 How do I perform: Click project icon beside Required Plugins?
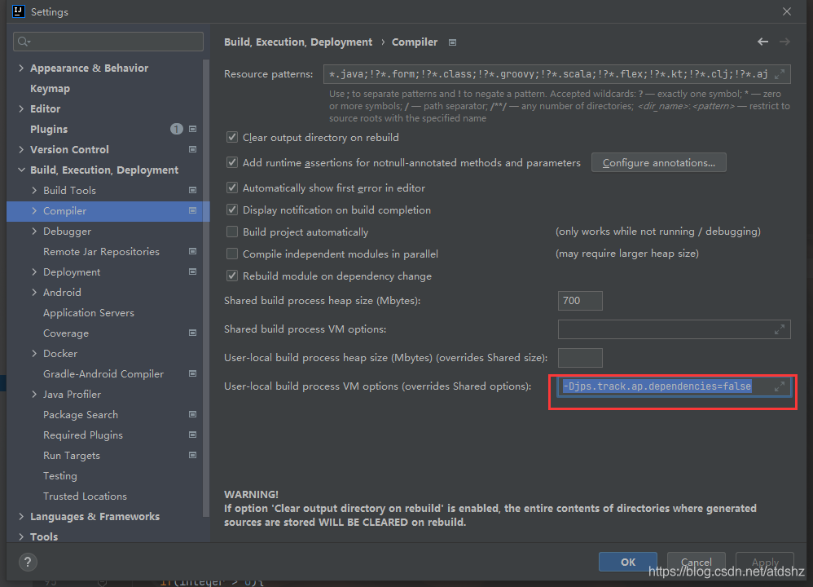point(192,435)
